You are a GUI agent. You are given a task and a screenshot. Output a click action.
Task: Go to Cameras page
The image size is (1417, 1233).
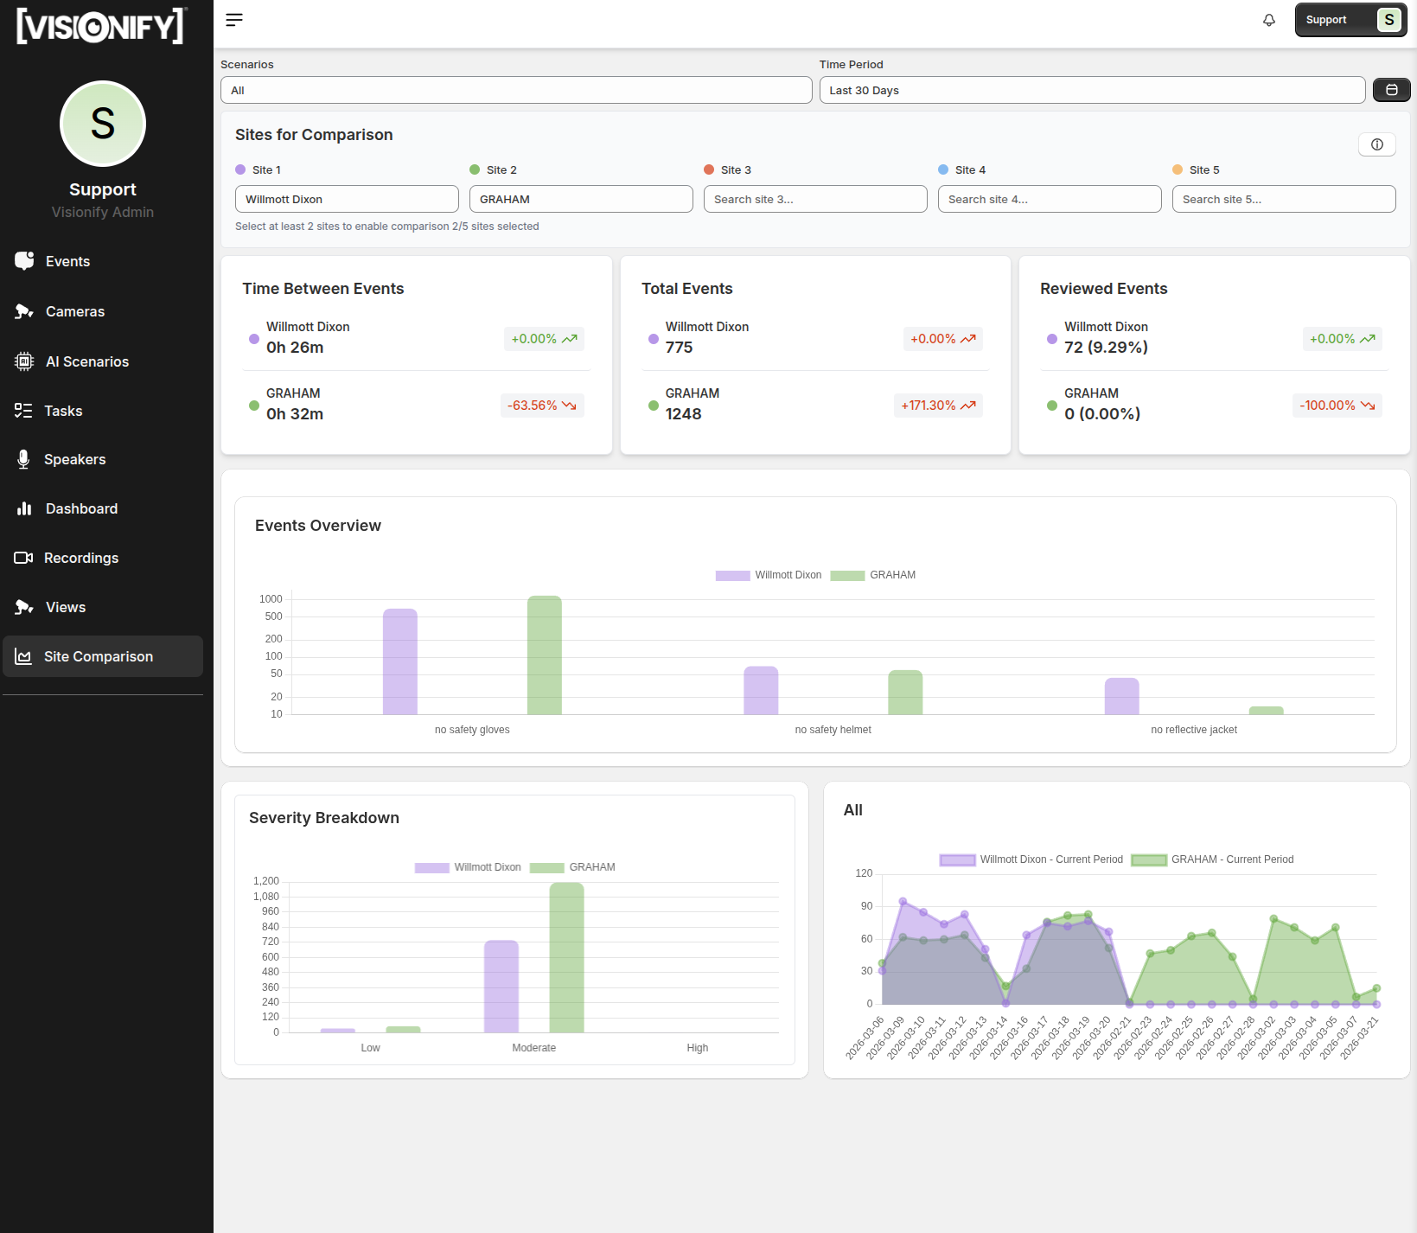tap(103, 311)
